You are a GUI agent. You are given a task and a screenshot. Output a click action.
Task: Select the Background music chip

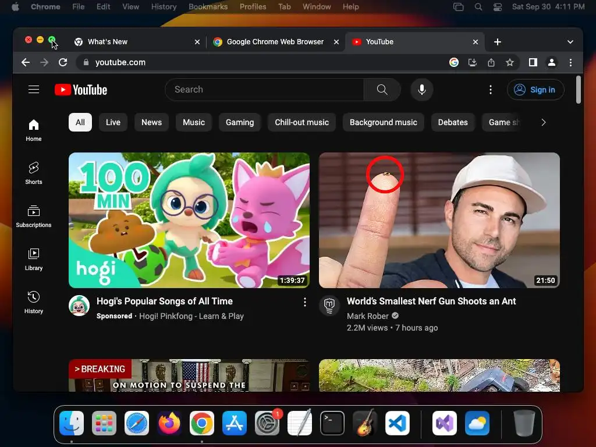[x=383, y=122]
